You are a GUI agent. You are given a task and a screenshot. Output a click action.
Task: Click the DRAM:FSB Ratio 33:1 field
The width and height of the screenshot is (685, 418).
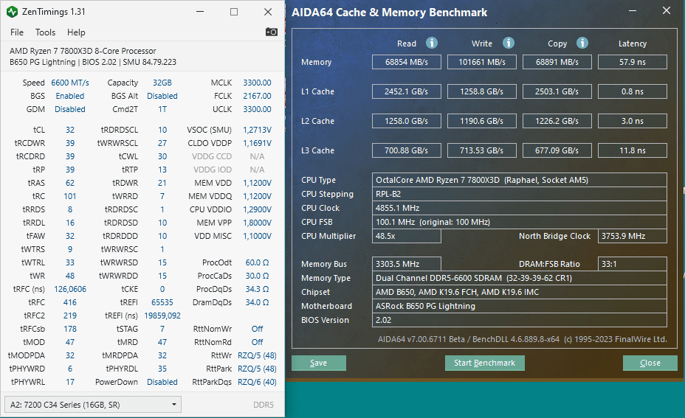coord(632,264)
